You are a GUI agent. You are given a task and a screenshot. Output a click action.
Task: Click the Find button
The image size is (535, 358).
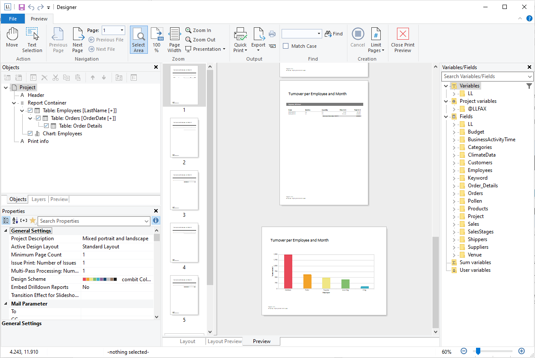(334, 34)
